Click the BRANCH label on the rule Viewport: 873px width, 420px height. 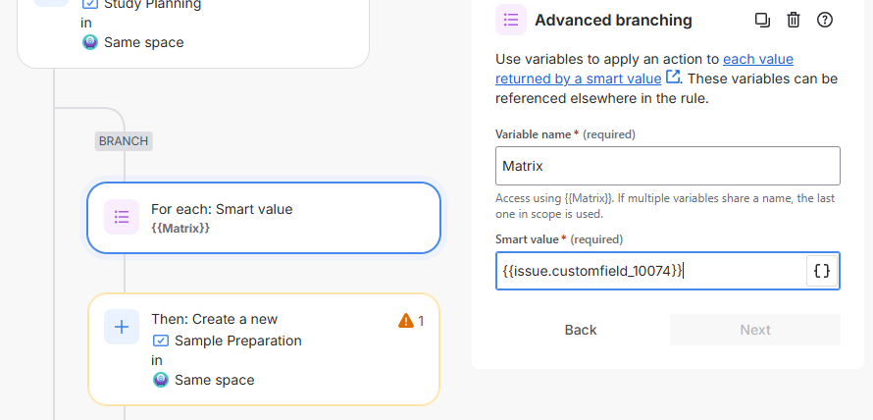coord(124,140)
